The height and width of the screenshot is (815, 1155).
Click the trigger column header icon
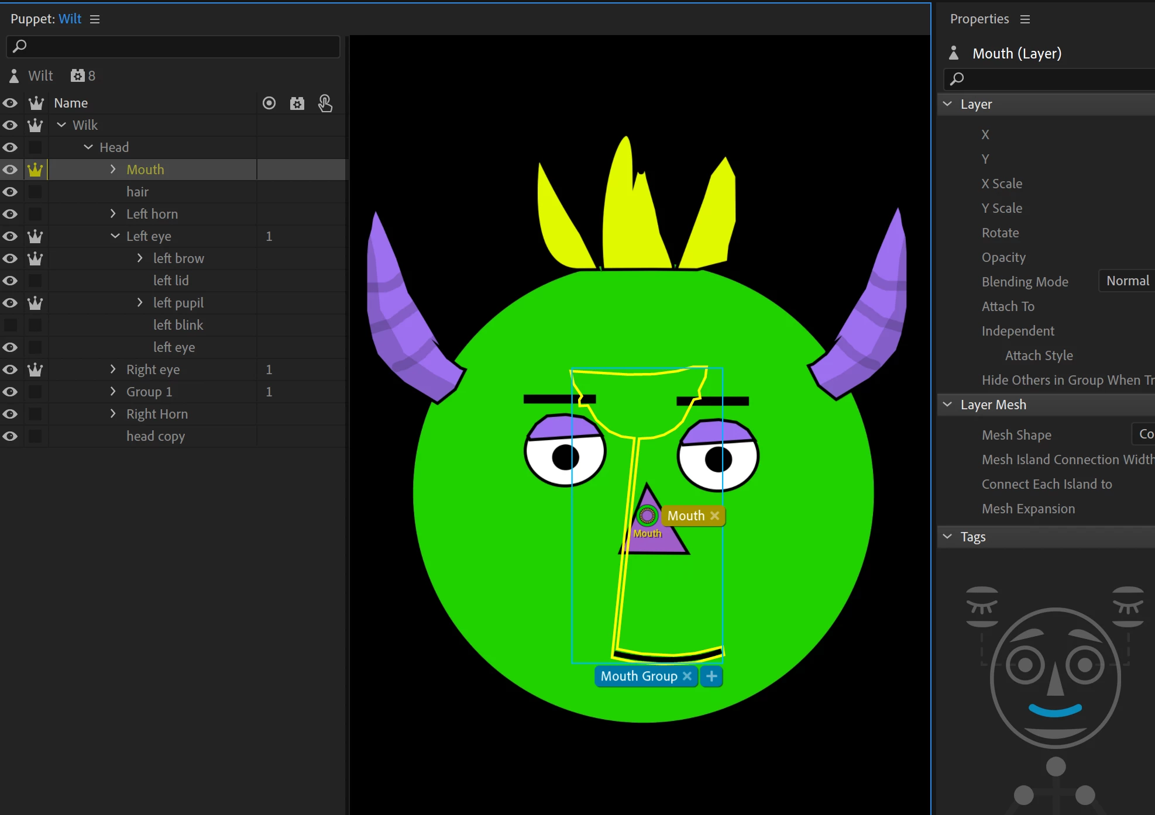coord(269,103)
